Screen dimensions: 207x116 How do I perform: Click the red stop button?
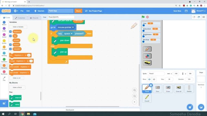(147, 17)
